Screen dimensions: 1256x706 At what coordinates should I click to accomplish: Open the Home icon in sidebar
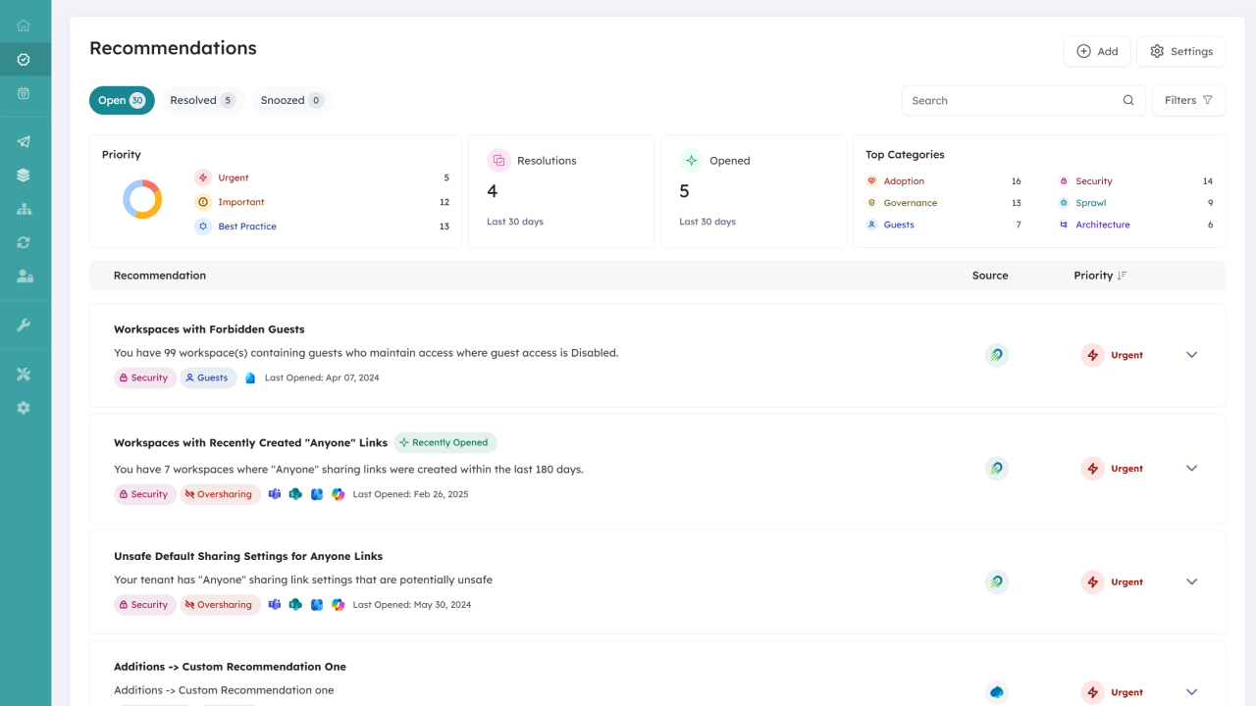(24, 25)
